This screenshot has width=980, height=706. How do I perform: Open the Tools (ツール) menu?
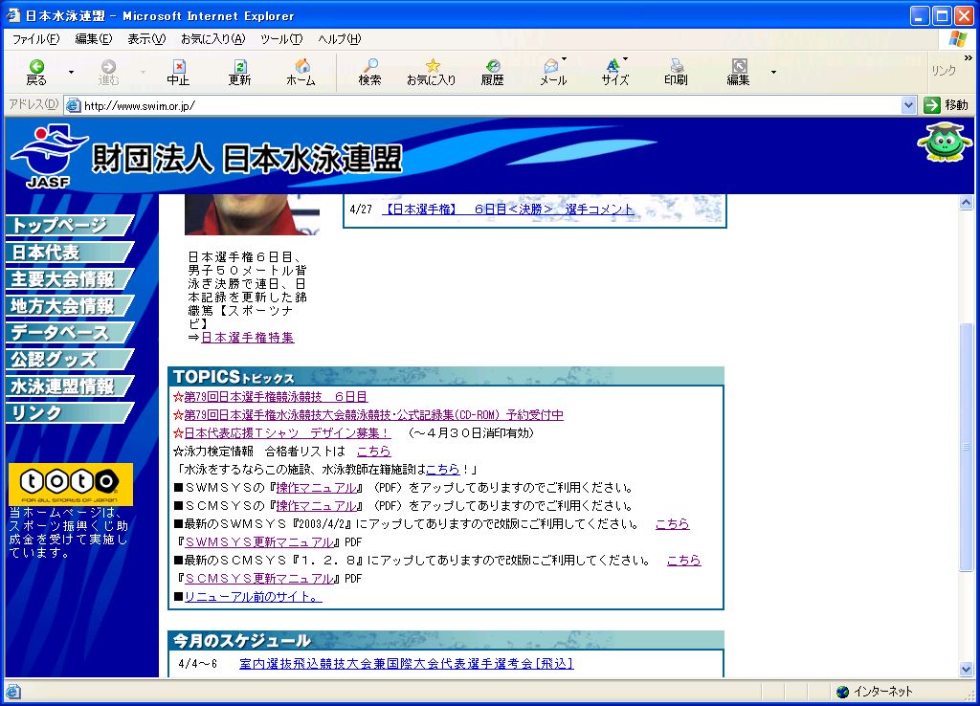281,38
